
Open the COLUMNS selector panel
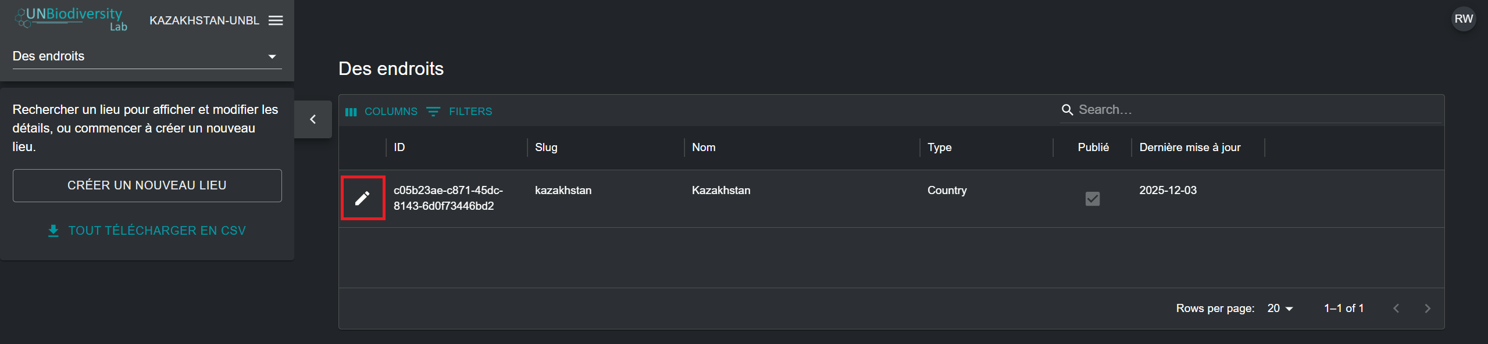click(x=381, y=112)
